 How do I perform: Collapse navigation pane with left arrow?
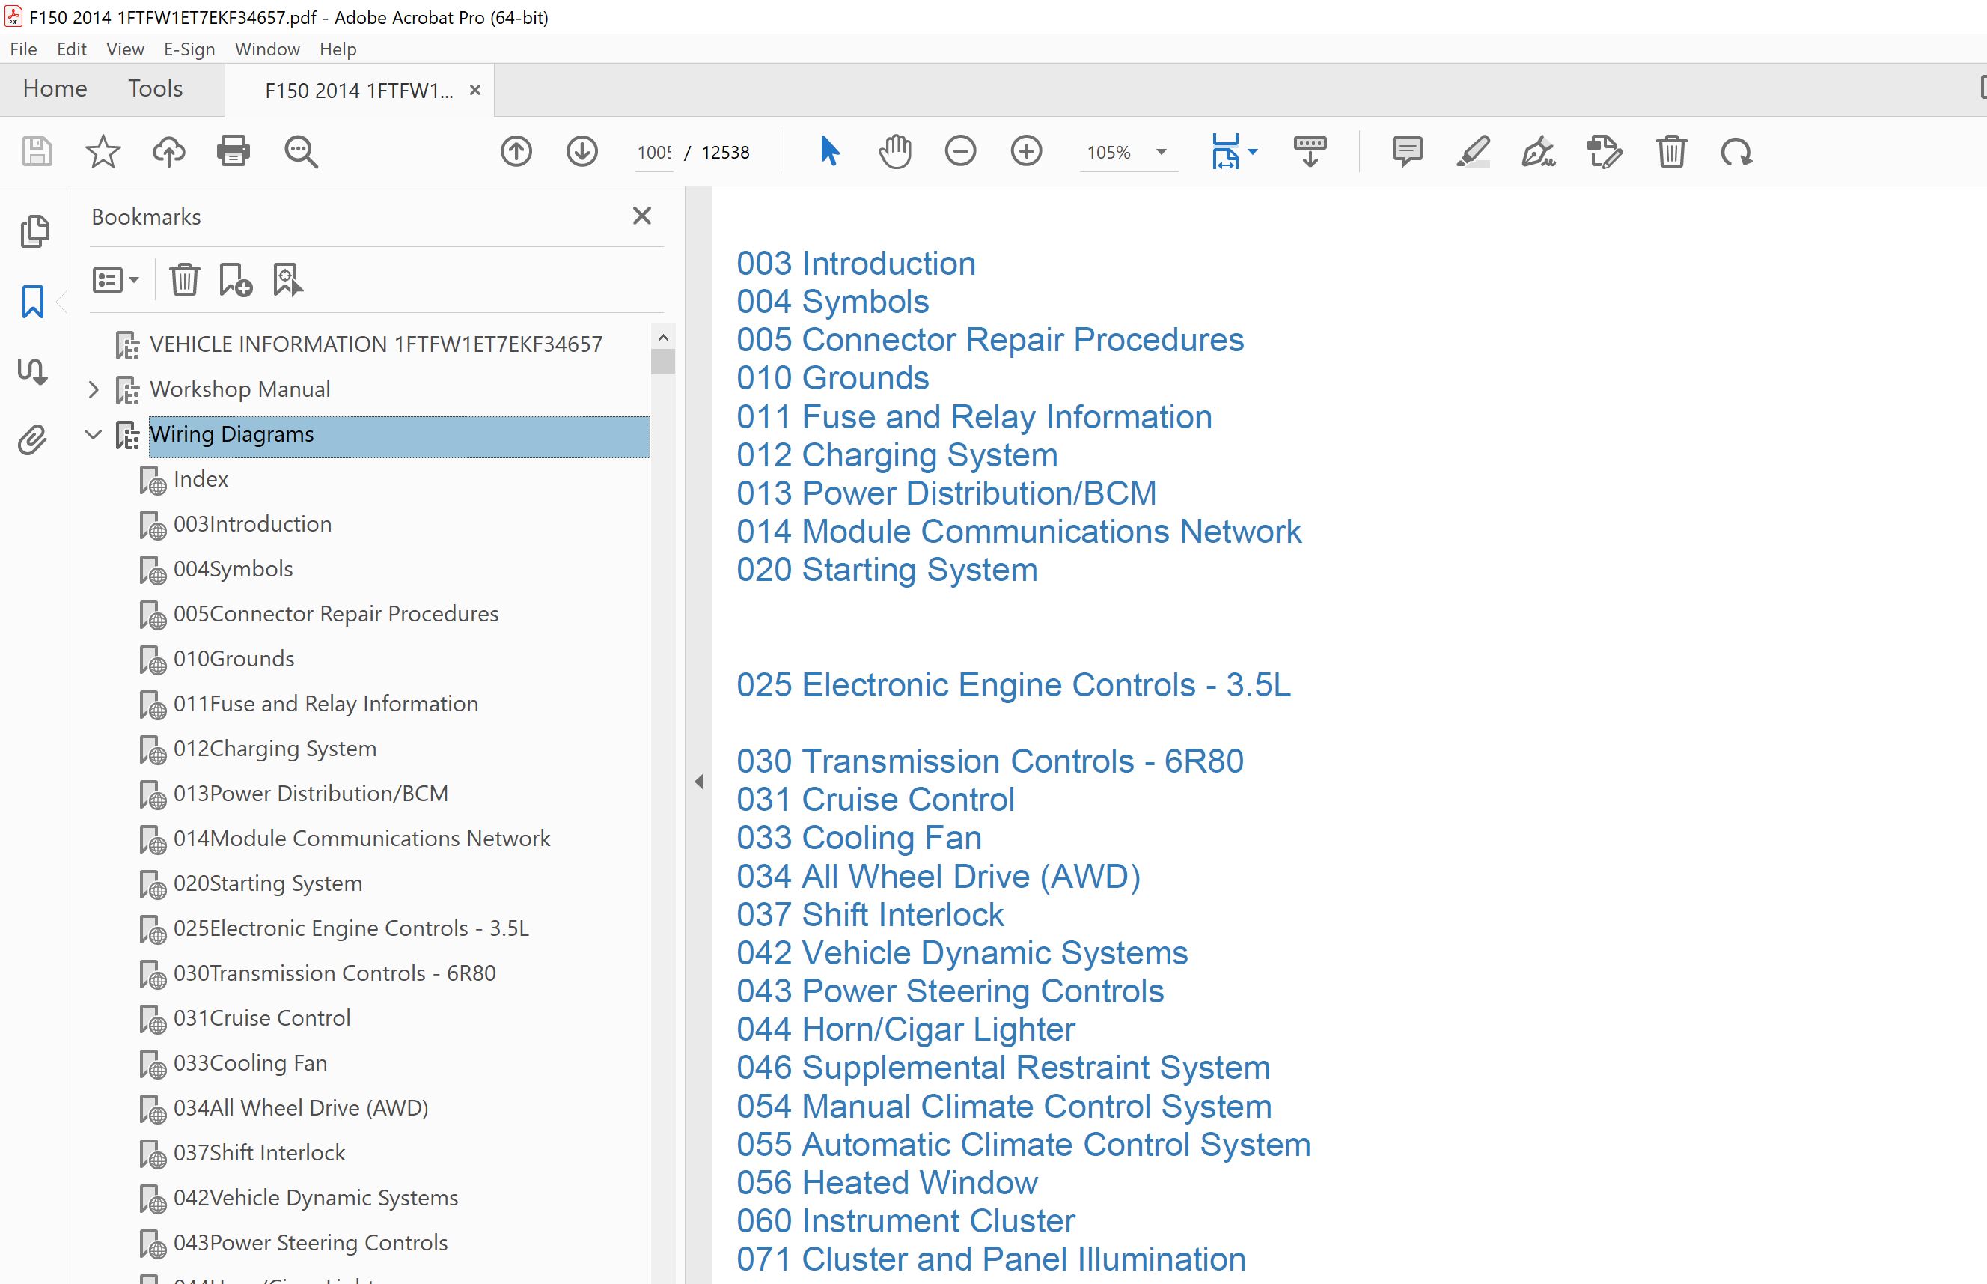point(699,781)
